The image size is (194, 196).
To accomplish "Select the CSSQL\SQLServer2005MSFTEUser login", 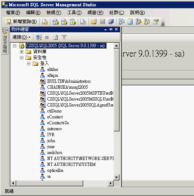I will tap(80, 93).
